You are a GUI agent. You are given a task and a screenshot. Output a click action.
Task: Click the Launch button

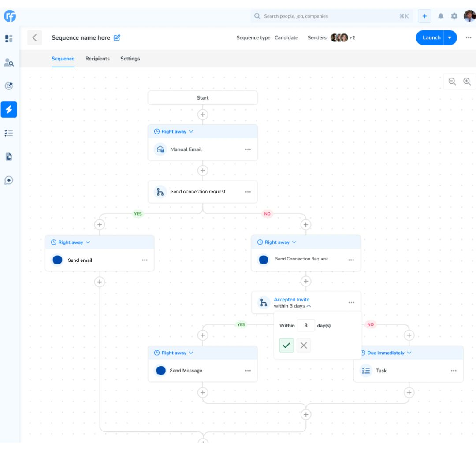pos(430,37)
